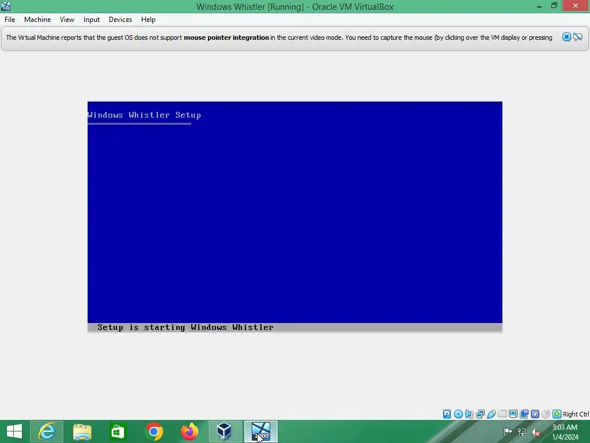Open the File menu
The height and width of the screenshot is (443, 590).
pyautogui.click(x=10, y=20)
